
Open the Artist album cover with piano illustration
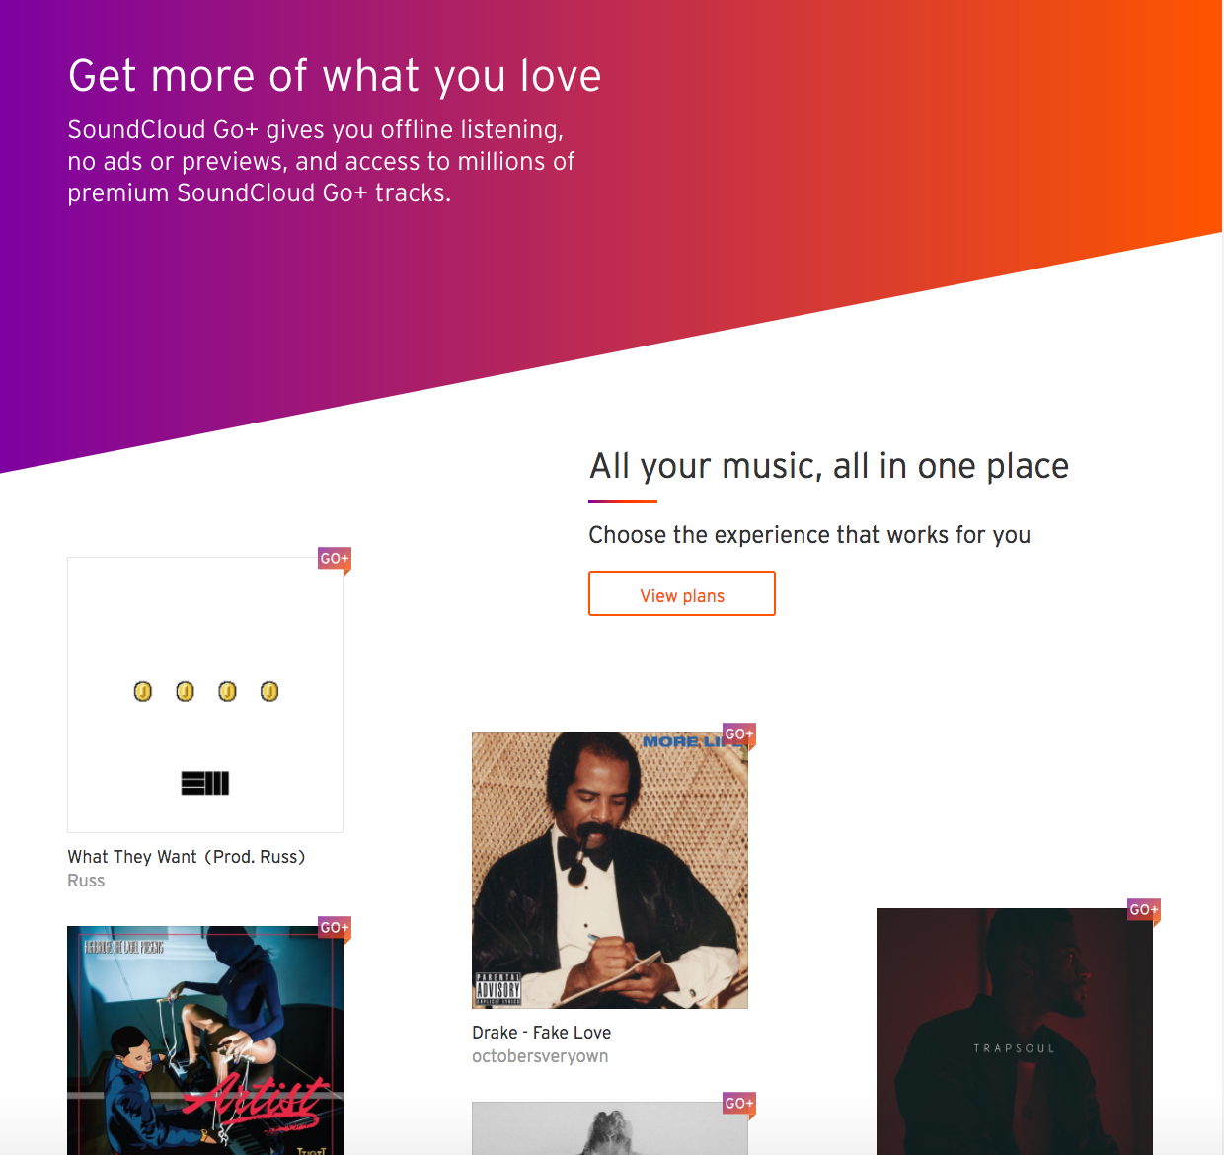(205, 1040)
